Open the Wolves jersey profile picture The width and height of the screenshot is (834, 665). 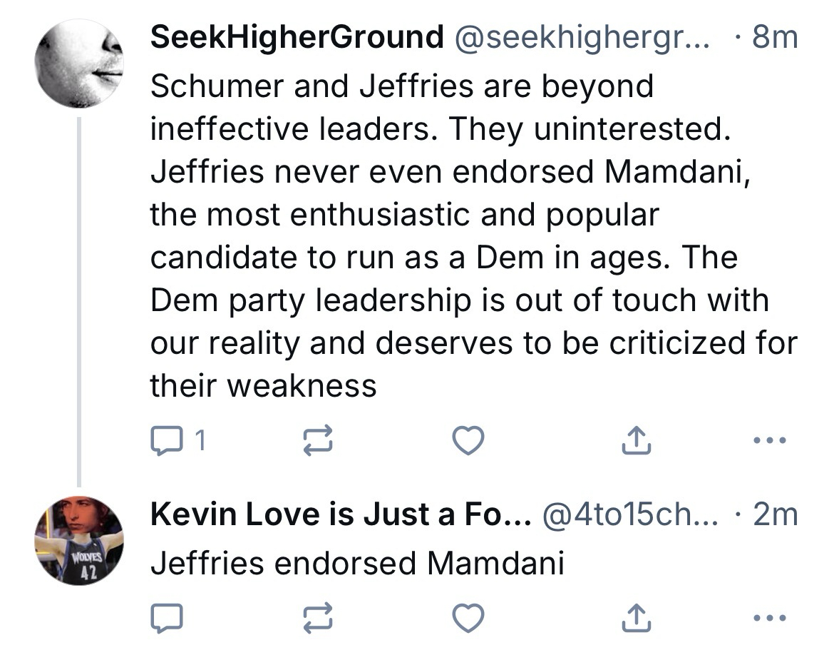(x=79, y=540)
